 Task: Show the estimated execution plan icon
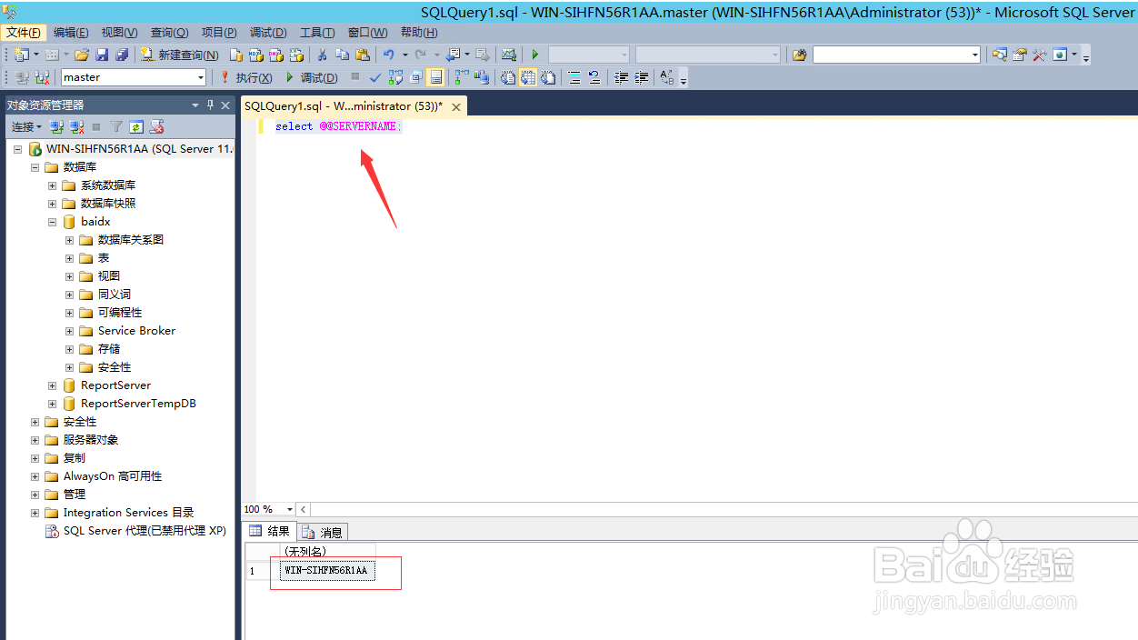395,77
